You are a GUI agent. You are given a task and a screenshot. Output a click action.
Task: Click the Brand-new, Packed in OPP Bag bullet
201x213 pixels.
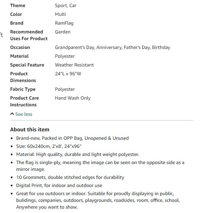pyautogui.click(x=73, y=138)
